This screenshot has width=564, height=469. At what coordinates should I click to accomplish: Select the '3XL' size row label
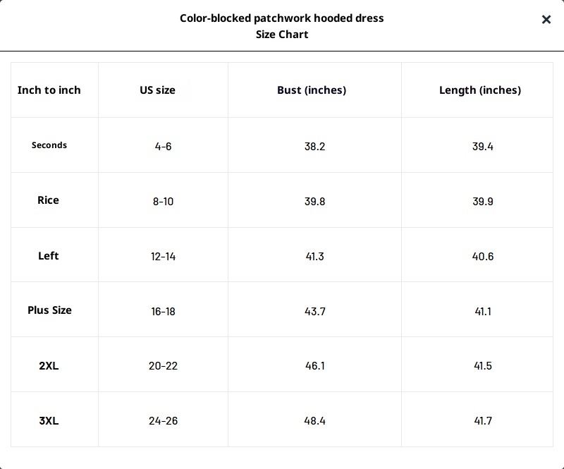[x=49, y=421]
